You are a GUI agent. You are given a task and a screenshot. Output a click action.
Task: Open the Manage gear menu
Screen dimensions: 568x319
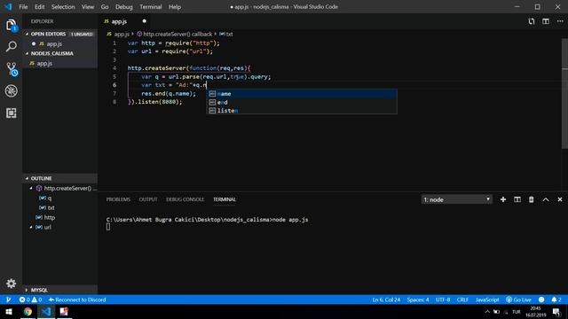point(12,284)
